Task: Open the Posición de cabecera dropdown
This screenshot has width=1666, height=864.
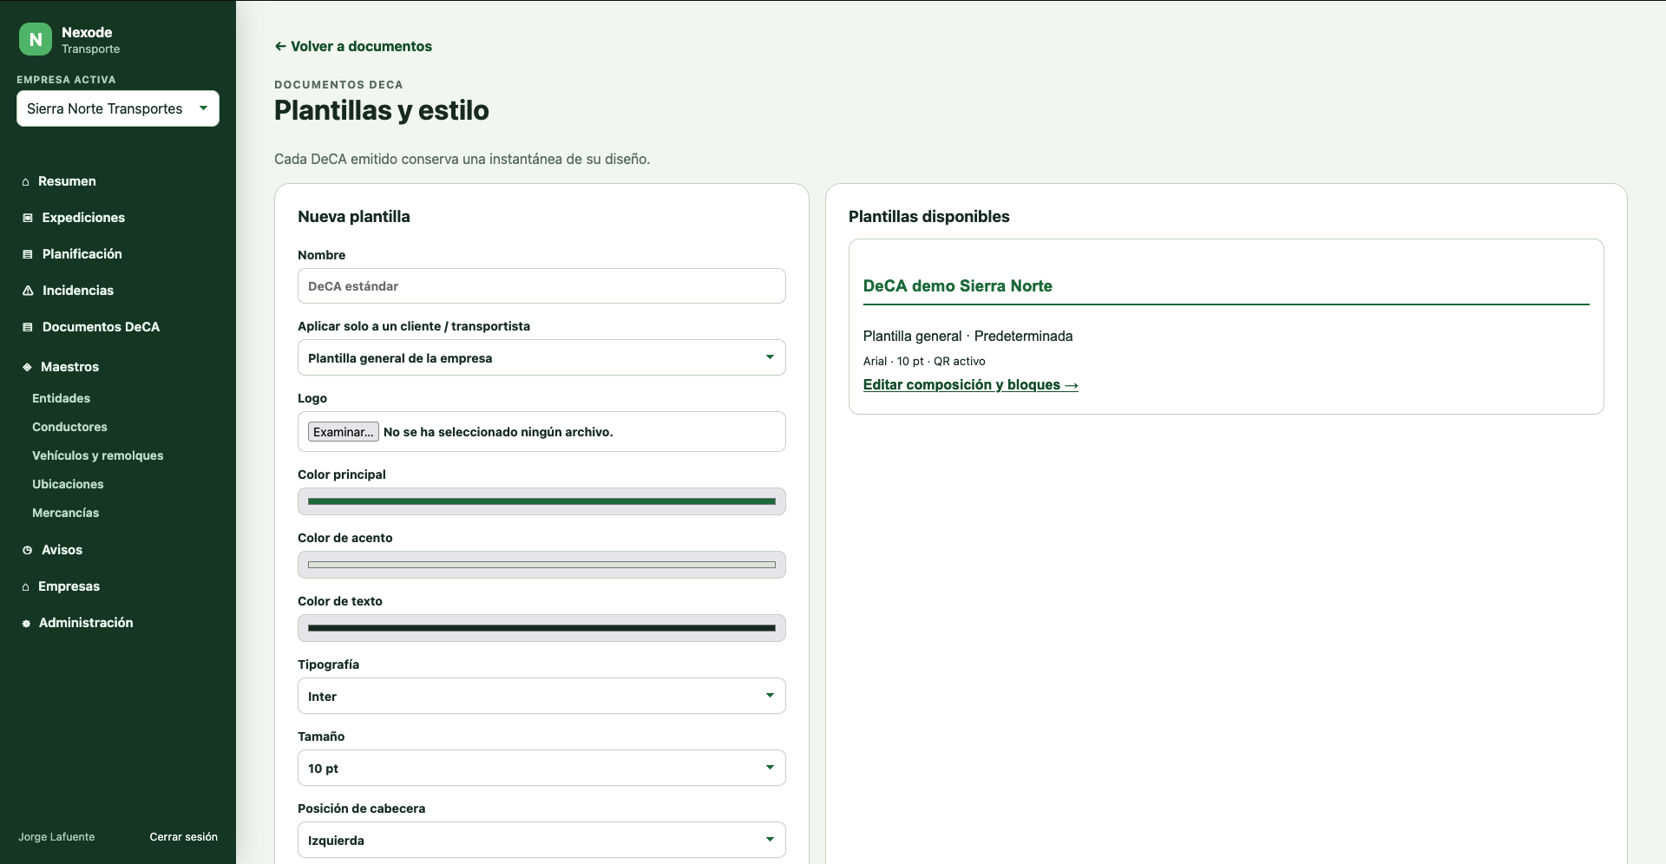Action: [x=541, y=840]
